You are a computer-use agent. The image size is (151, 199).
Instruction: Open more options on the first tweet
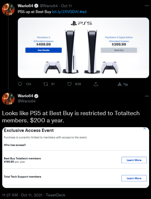147,6
